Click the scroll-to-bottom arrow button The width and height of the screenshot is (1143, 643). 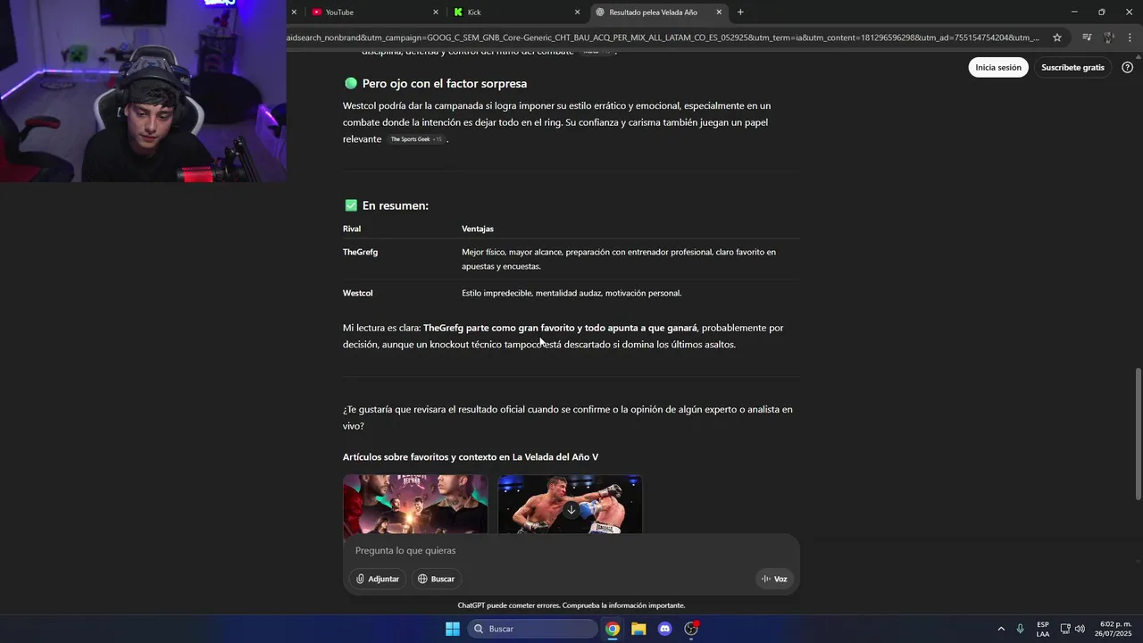(571, 510)
